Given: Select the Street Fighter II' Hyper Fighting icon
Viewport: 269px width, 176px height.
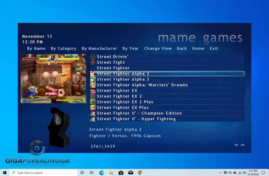Looking at the screenshot, I should click(93, 119).
